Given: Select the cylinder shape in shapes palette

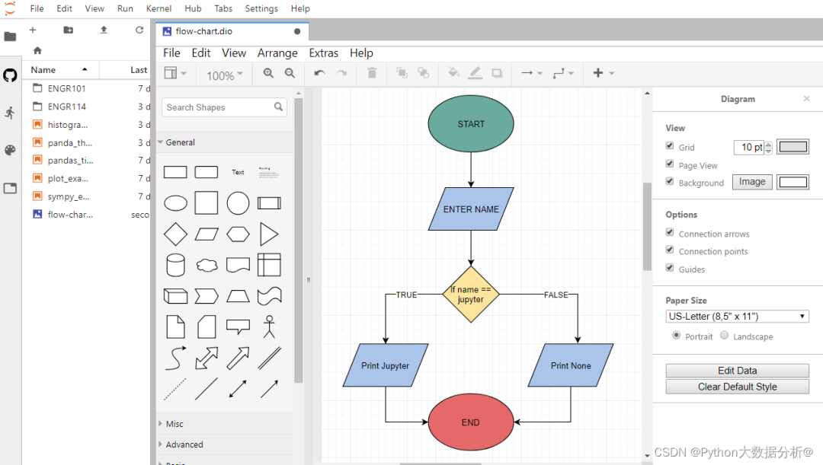Looking at the screenshot, I should 175,266.
